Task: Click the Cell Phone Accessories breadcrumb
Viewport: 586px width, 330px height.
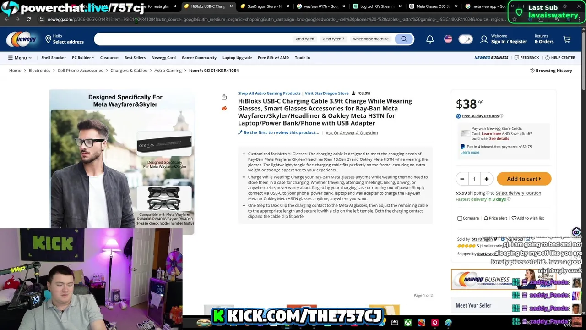Action: coord(80,71)
